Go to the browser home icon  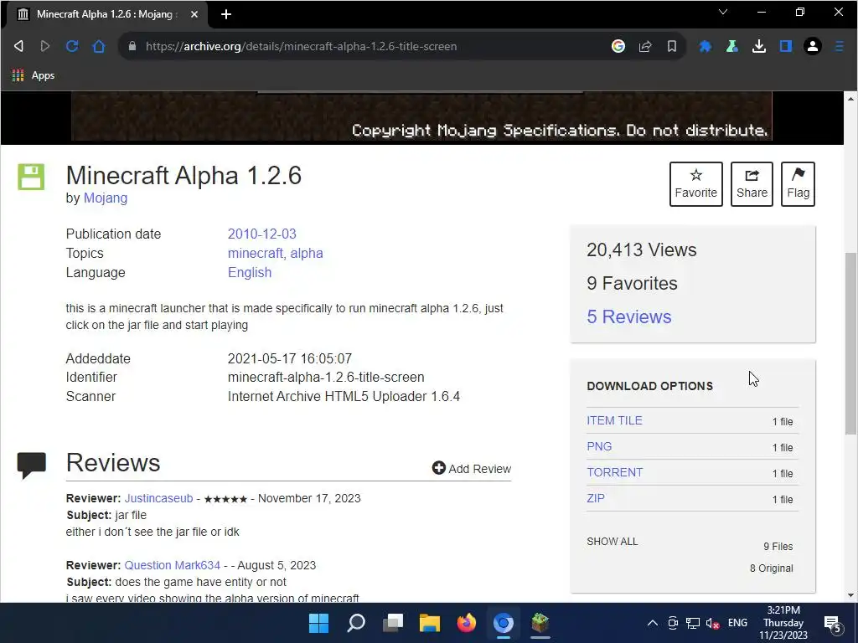click(99, 47)
